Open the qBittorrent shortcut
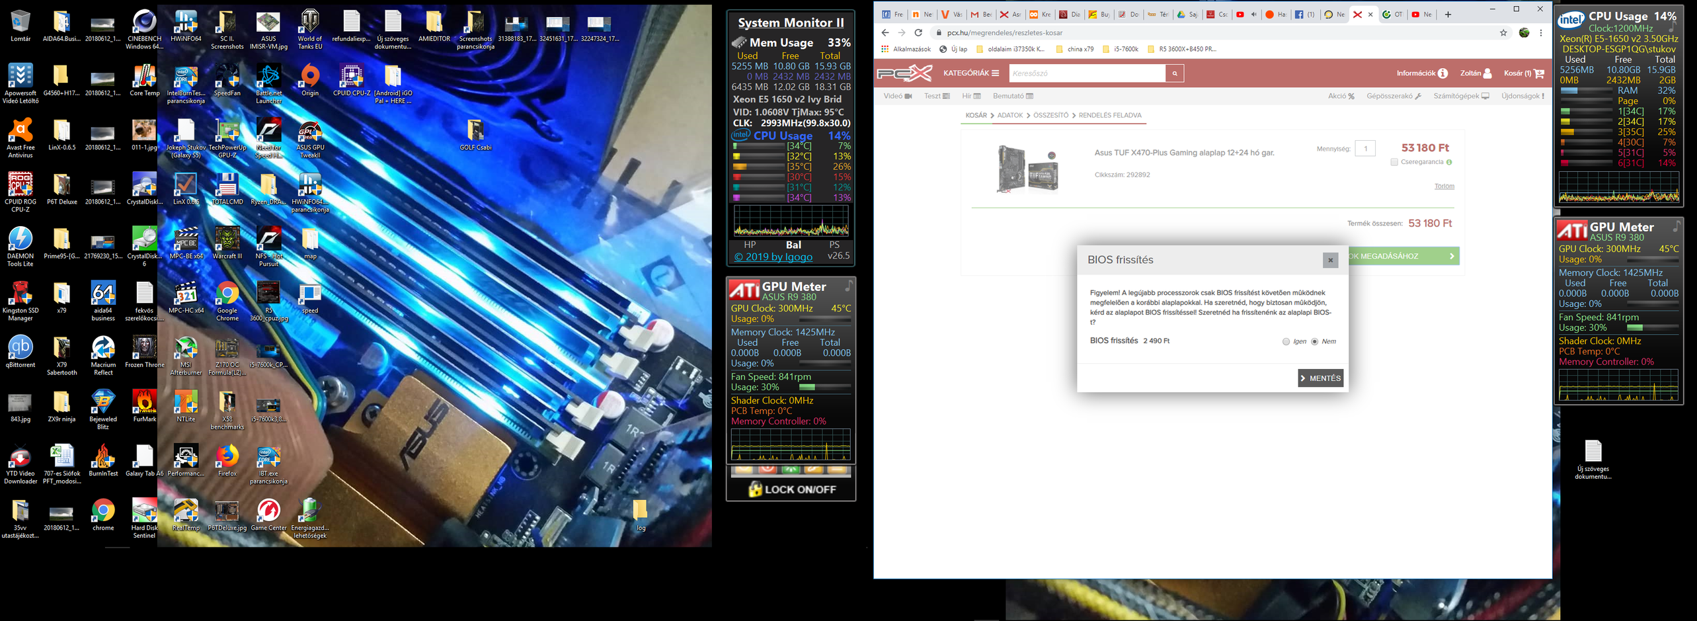This screenshot has height=621, width=1697. click(x=20, y=352)
